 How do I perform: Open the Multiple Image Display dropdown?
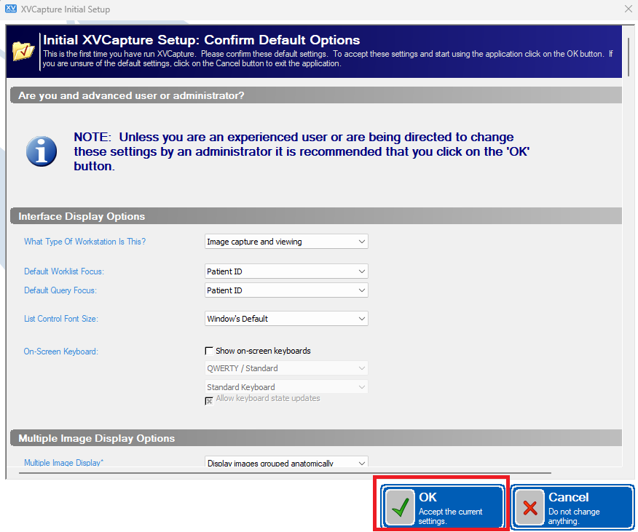[286, 462]
